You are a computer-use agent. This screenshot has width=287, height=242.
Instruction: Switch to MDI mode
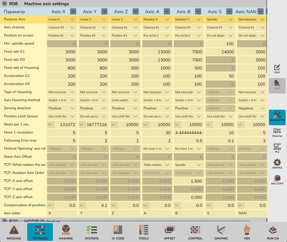pos(247,232)
